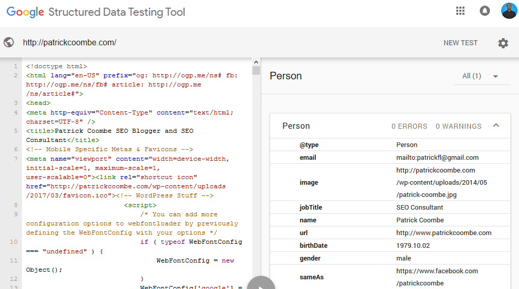The height and width of the screenshot is (289, 519).
Task: Select the @type row
Action: [390, 144]
